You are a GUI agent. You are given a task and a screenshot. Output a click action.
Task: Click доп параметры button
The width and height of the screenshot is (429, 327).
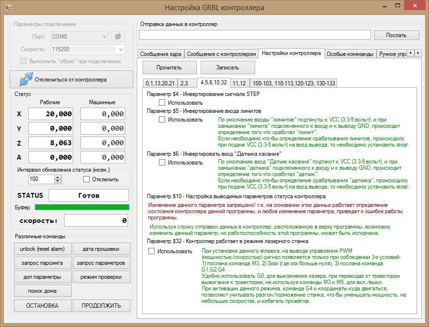pos(42,277)
